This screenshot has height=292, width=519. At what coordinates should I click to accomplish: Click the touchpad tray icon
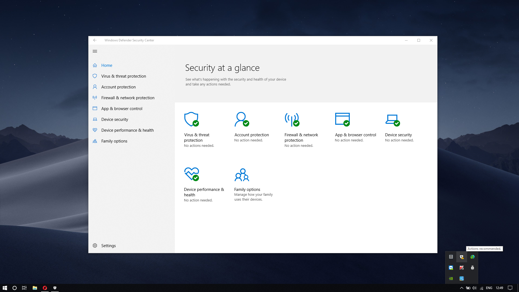[451, 257]
